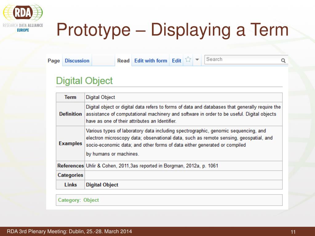Click the Term value Digital Object
The width and height of the screenshot is (315, 236).
pos(101,97)
